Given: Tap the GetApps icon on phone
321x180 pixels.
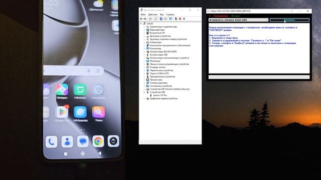Looking at the screenshot, I should tap(62, 89).
